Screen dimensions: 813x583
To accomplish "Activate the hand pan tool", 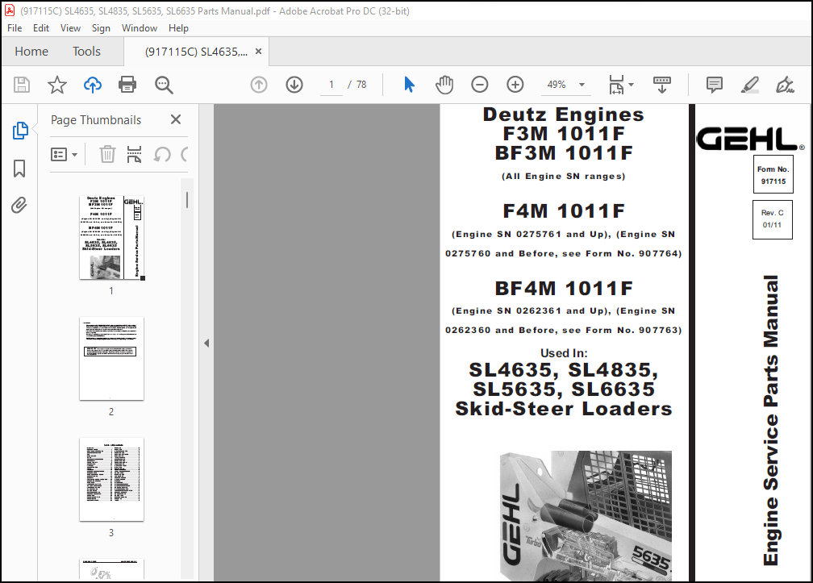I will coord(444,85).
